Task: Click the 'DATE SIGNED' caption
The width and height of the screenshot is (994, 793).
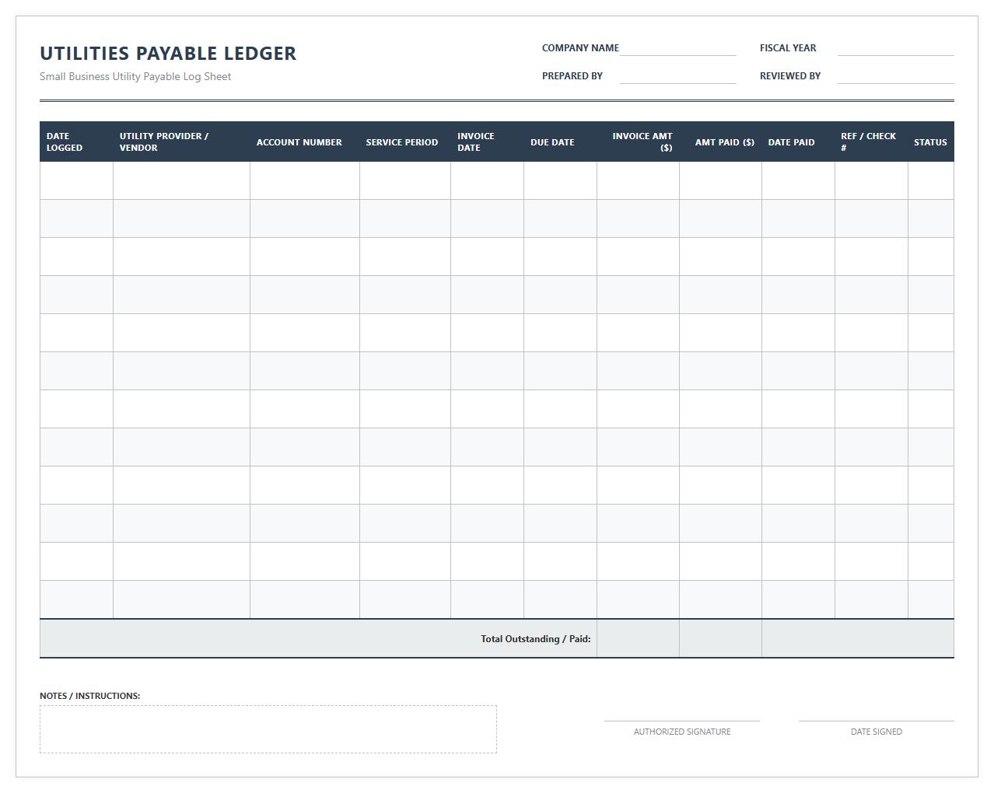Action: coord(877,732)
